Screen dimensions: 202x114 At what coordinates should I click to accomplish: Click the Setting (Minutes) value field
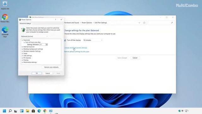click(x=43, y=45)
